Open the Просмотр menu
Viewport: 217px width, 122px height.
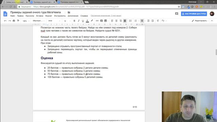[30, 16]
